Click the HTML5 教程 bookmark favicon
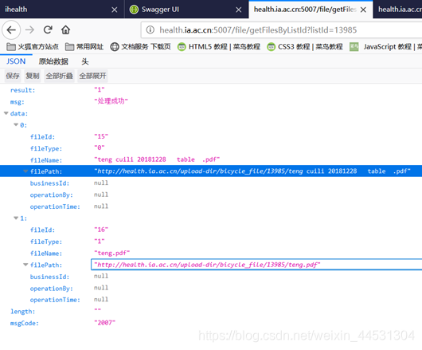The height and width of the screenshot is (350, 422). pyautogui.click(x=182, y=47)
